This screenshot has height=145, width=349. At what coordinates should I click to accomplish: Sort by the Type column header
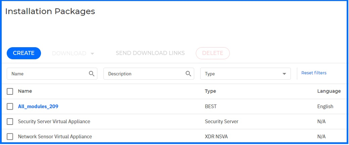210,91
